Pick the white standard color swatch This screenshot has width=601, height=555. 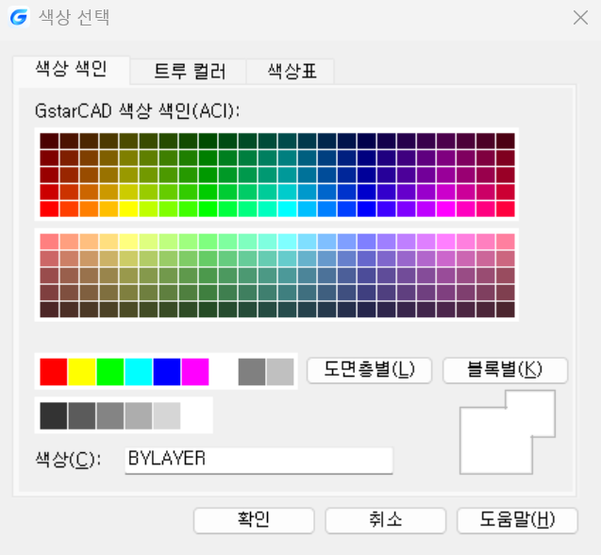[224, 372]
